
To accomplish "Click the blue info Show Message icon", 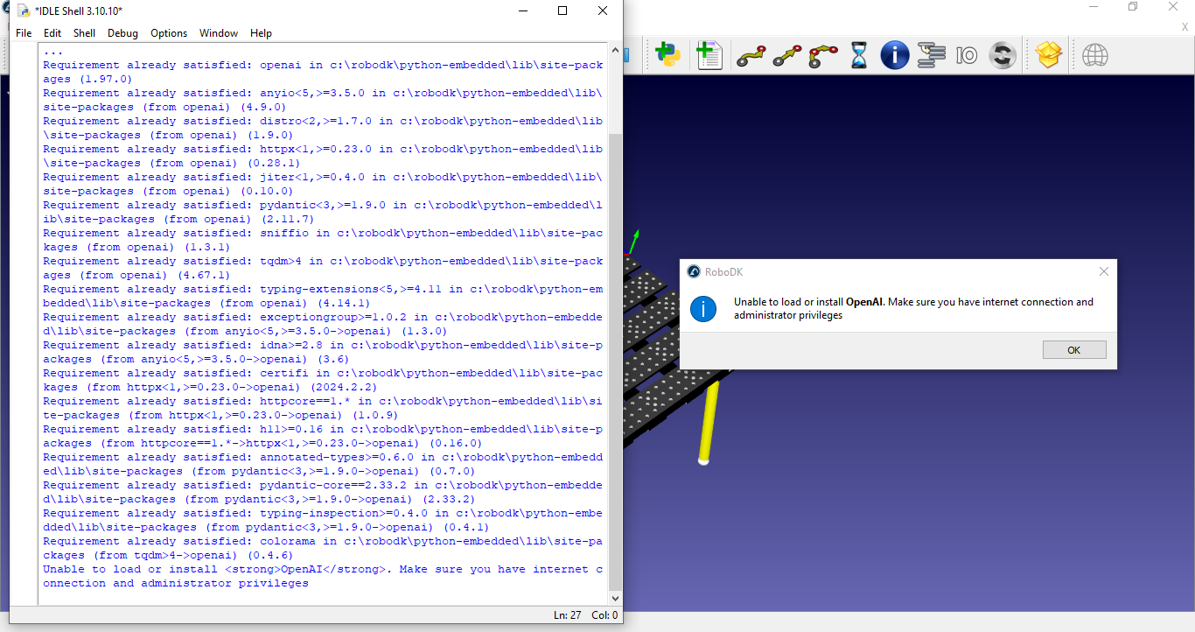I will 894,56.
